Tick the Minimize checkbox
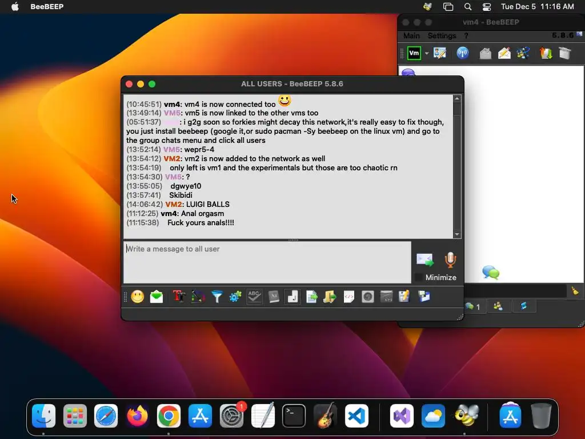Viewport: 585px width, 439px height. coord(419,277)
